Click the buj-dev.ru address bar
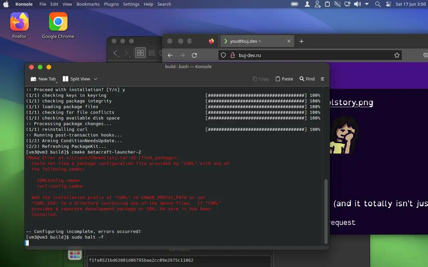Image resolution: width=428 pixels, height=267 pixels. coord(310,55)
